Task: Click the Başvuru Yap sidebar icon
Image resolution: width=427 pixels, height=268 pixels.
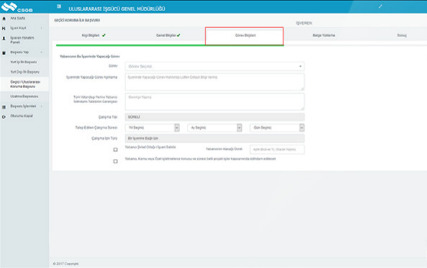Action: [4, 52]
